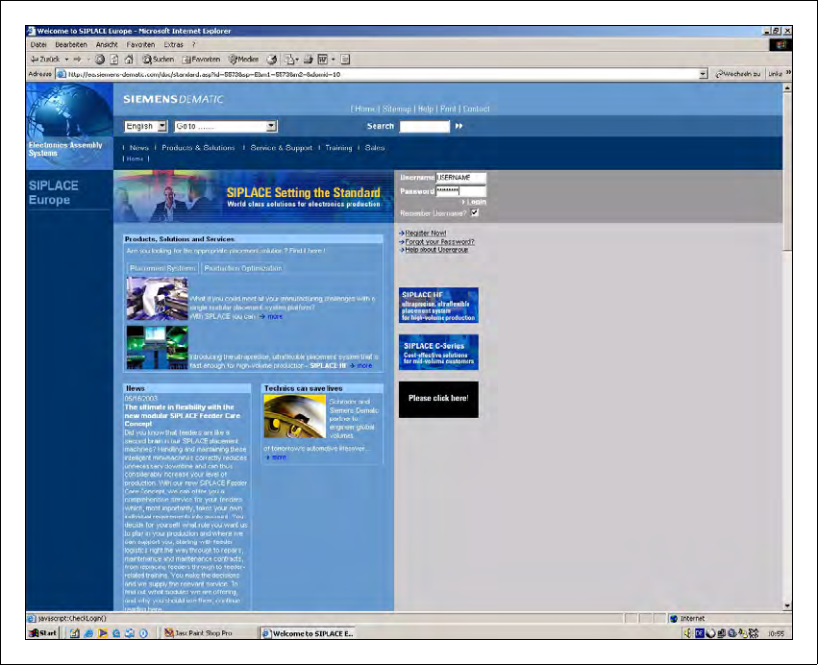Open the Favoriten menu
The width and height of the screenshot is (818, 665).
140,45
